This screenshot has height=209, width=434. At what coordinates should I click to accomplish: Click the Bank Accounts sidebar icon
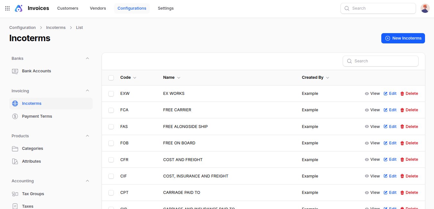coord(15,71)
